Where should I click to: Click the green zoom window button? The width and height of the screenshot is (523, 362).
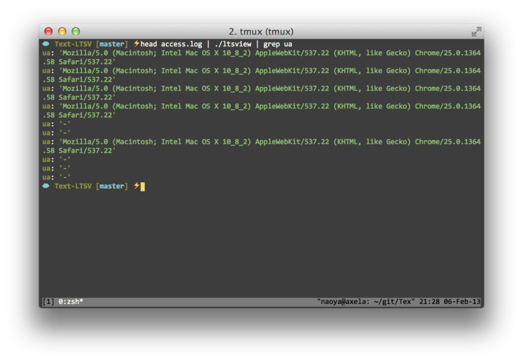click(x=76, y=31)
